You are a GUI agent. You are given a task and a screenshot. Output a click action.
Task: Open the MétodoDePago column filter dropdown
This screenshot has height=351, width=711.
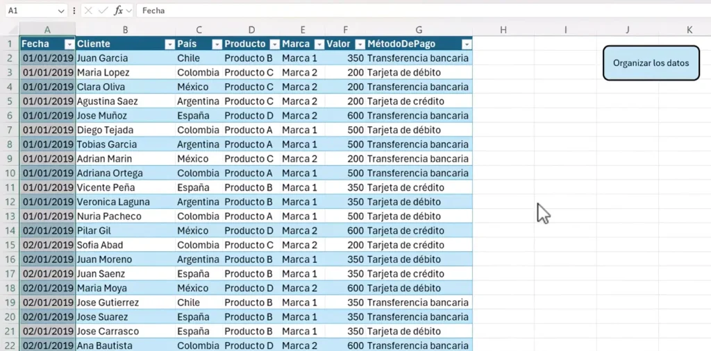click(x=467, y=44)
